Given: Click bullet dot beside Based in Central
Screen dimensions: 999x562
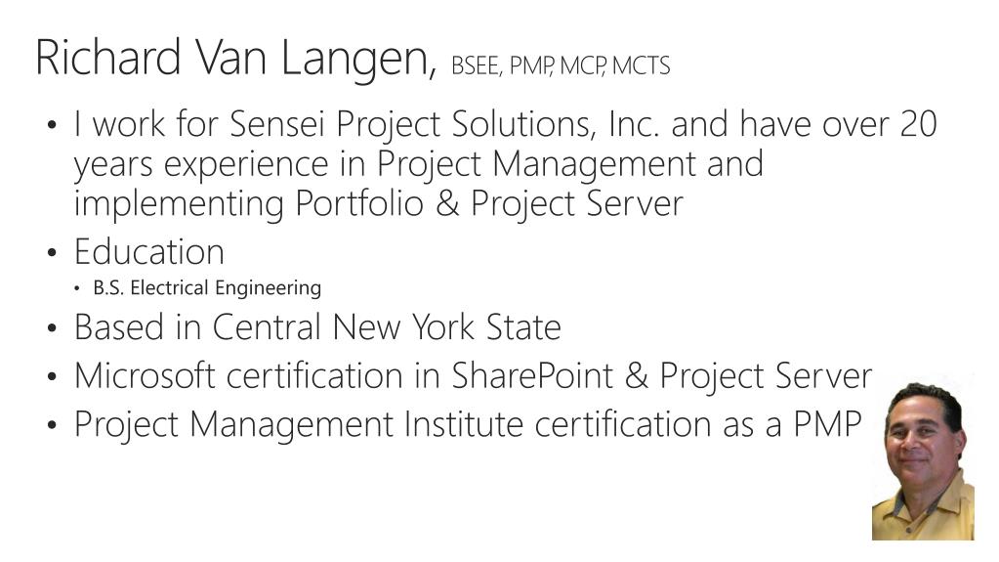Looking at the screenshot, I should pyautogui.click(x=52, y=327).
